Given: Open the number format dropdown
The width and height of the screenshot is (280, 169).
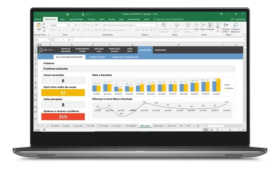Looking at the screenshot, I should coord(155,25).
